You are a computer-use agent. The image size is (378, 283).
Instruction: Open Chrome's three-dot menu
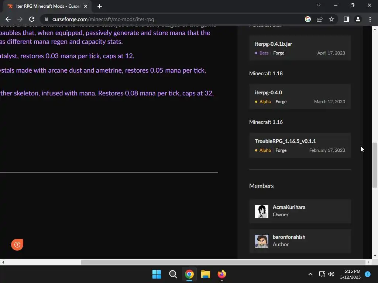click(370, 19)
